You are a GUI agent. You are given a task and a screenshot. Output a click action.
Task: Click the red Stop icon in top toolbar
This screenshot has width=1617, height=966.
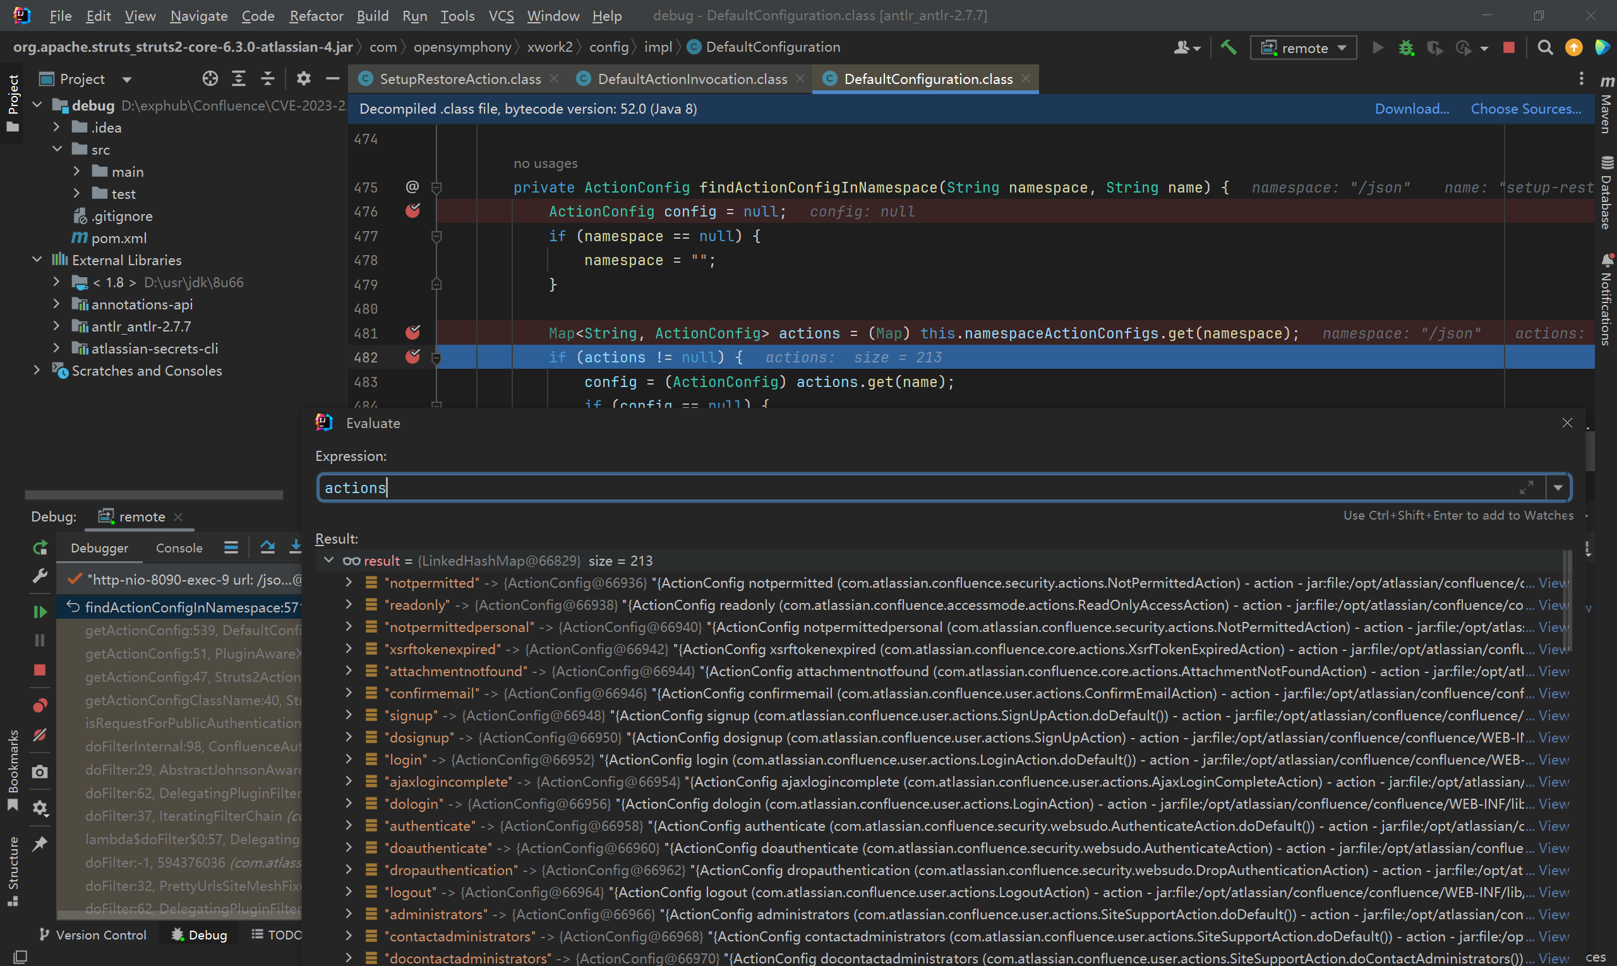click(1508, 47)
